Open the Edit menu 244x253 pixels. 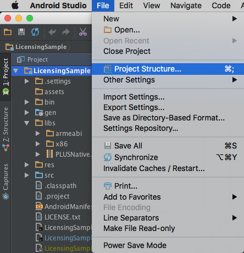point(126,5)
